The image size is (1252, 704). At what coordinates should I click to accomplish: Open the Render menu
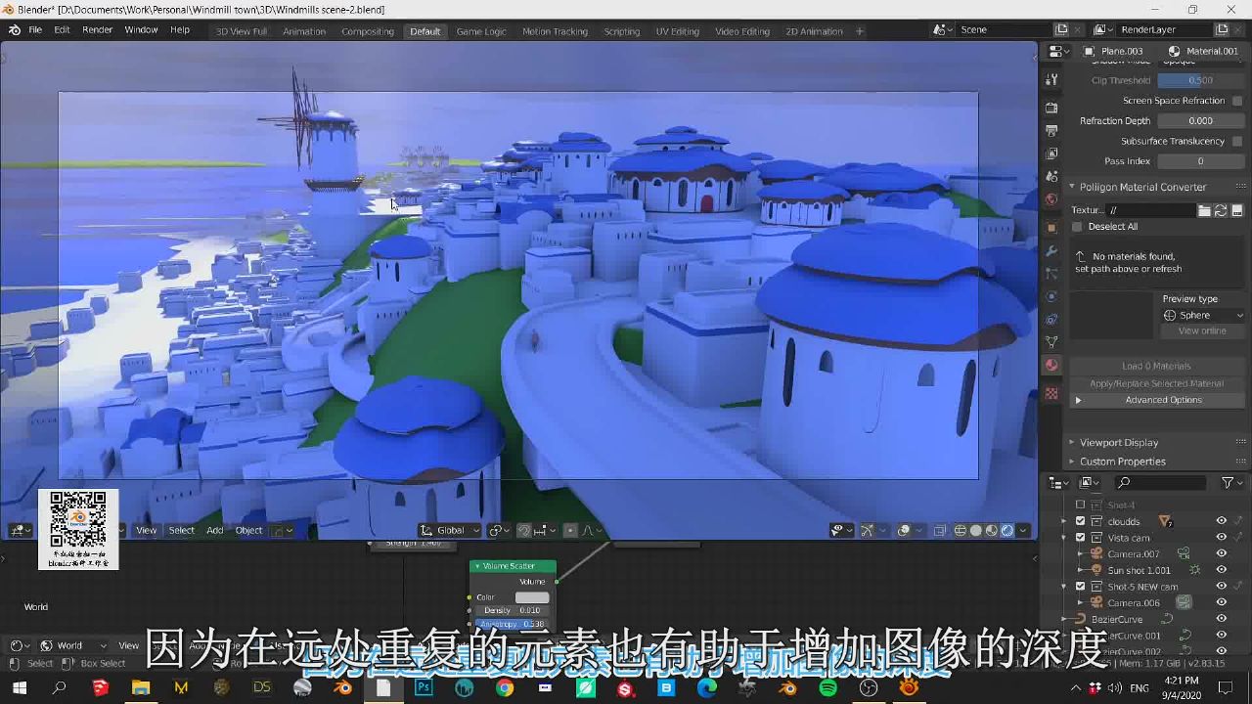[97, 30]
